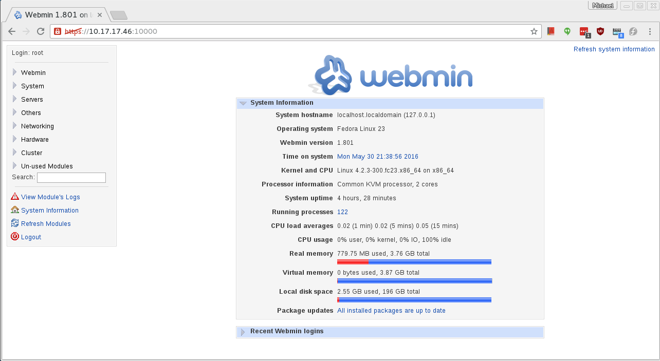Expand the Un-used Modules category arrow

click(15, 166)
